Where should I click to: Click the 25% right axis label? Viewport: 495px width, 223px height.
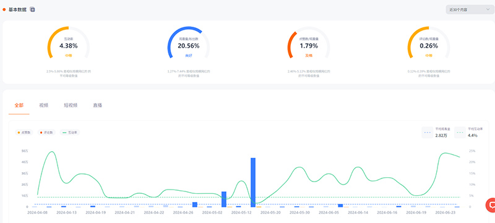point(472,151)
